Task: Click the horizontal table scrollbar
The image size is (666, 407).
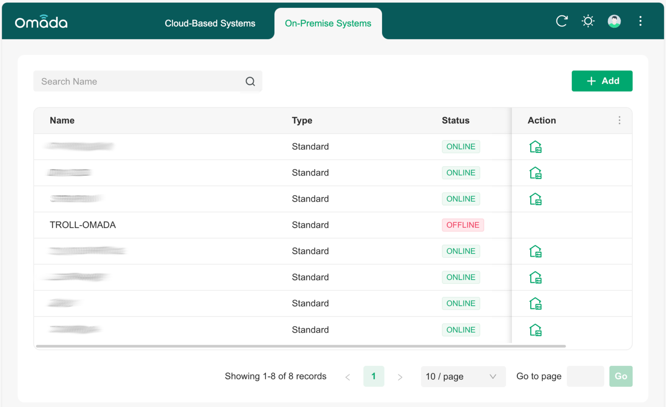Action: point(301,346)
